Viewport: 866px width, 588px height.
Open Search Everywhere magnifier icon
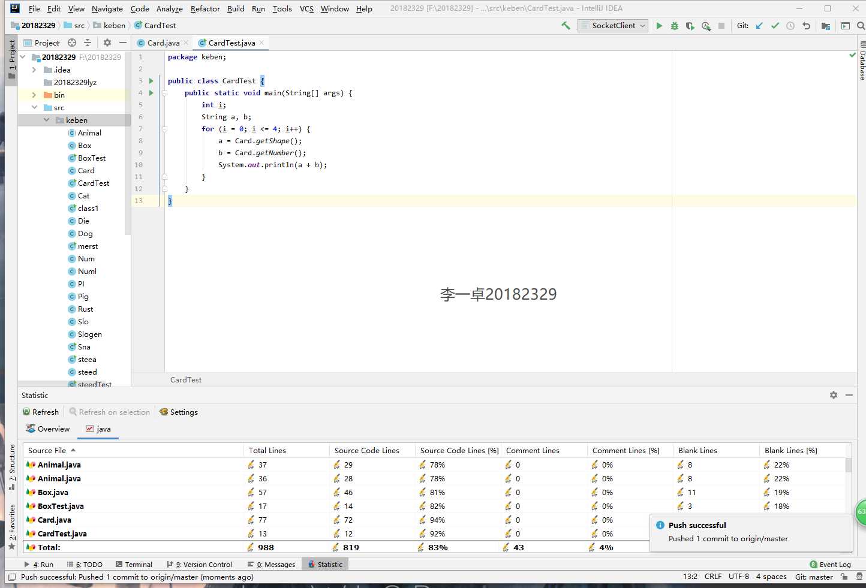(x=861, y=26)
